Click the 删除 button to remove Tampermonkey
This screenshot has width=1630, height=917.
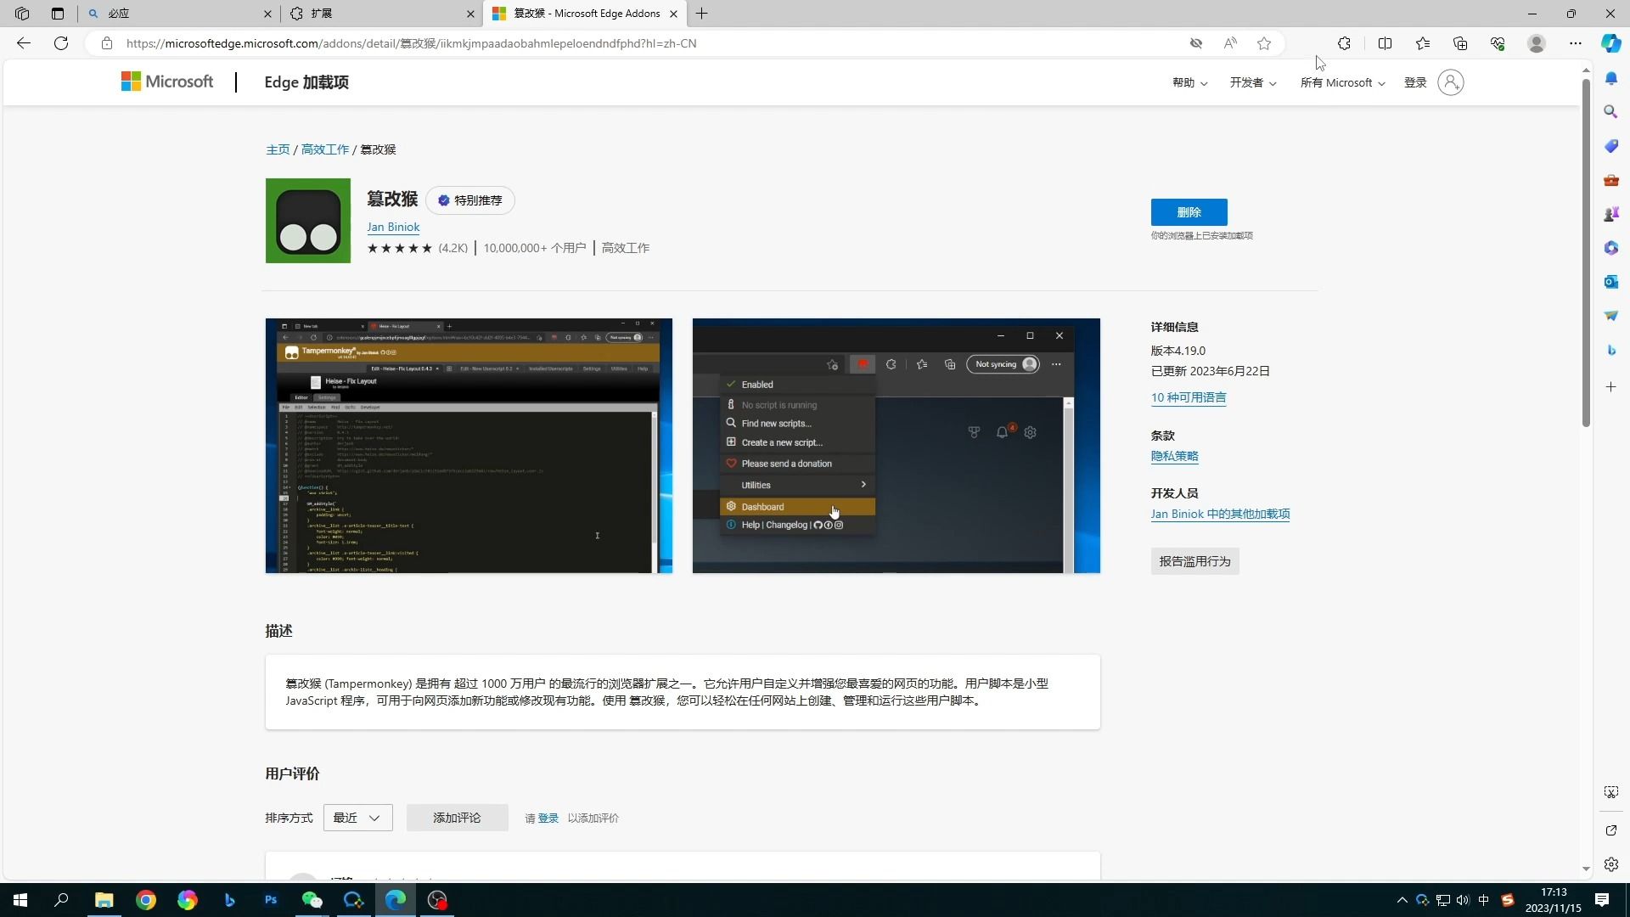coord(1189,211)
